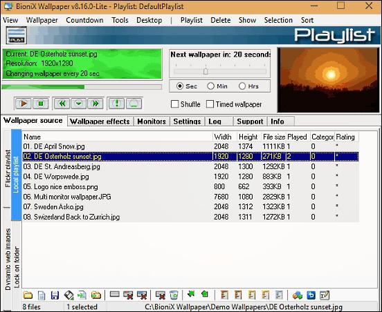382x312 pixels.
Task: Go to previous wallpaper with double-left arrows
Action: [x=62, y=104]
